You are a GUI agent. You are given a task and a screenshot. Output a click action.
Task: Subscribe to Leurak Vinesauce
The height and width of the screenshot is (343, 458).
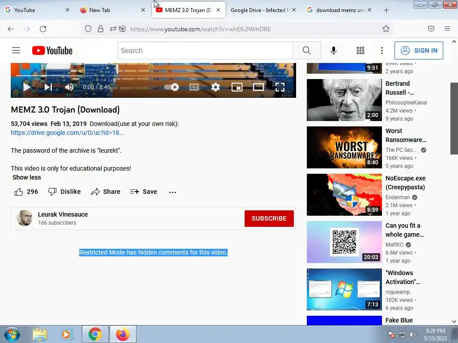(x=269, y=218)
